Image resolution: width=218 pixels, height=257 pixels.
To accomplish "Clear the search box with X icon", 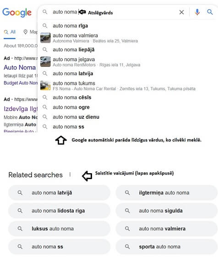I will click(181, 12).
